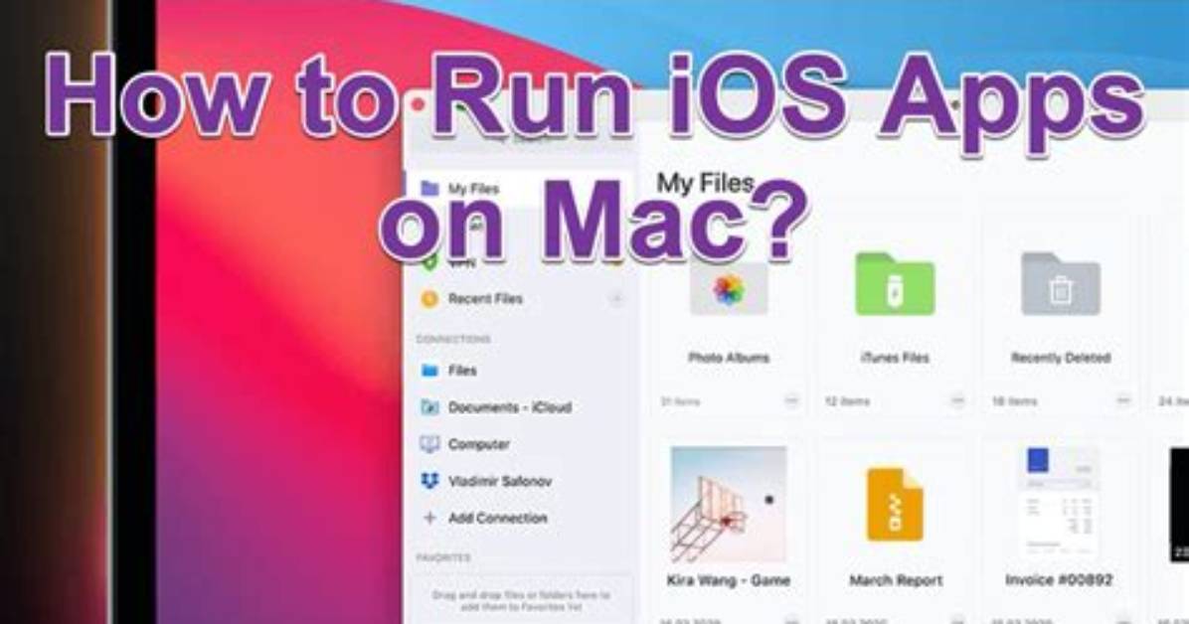
Task: Select the Files connection label
Action: [462, 370]
